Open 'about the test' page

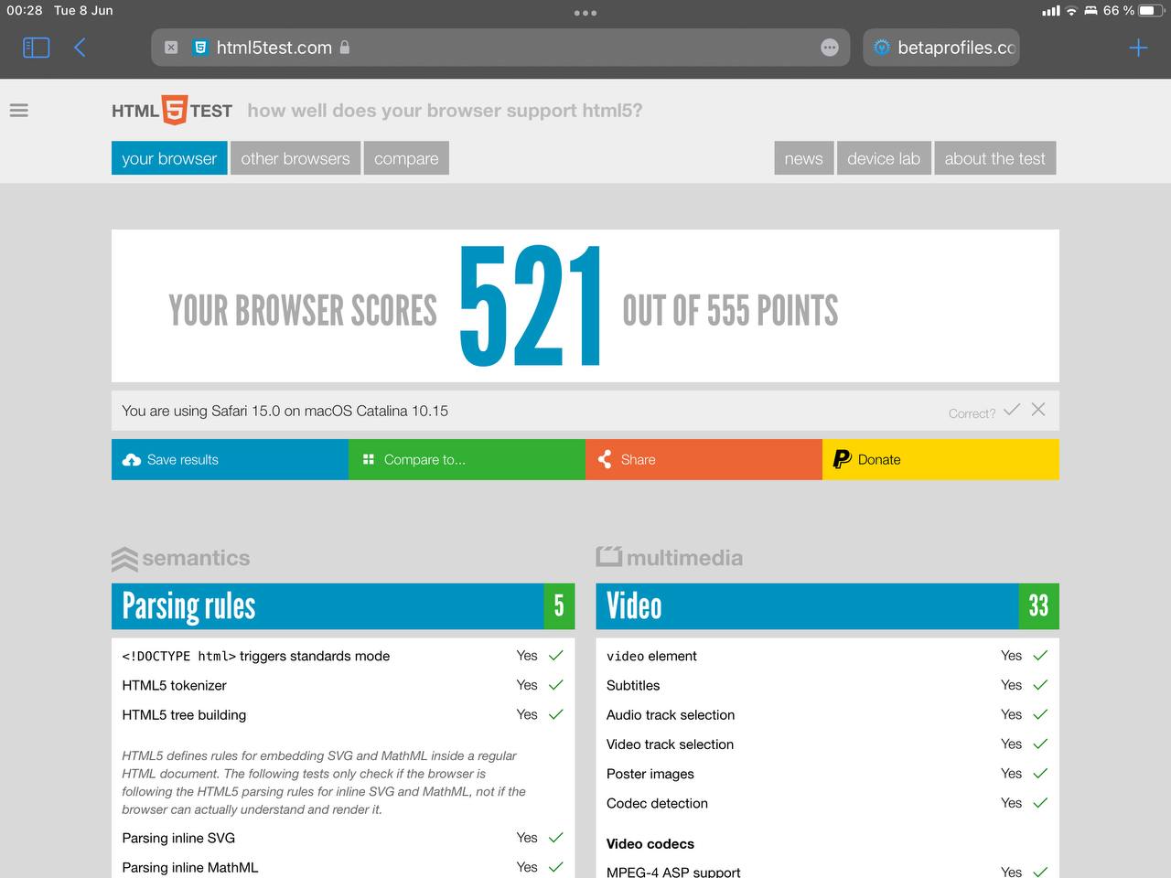pos(995,158)
